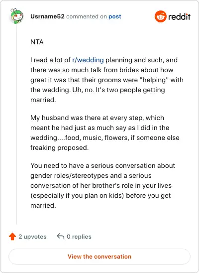This screenshot has height=273, width=199.
Task: Open the Usrname52 profile link
Action: (47, 16)
